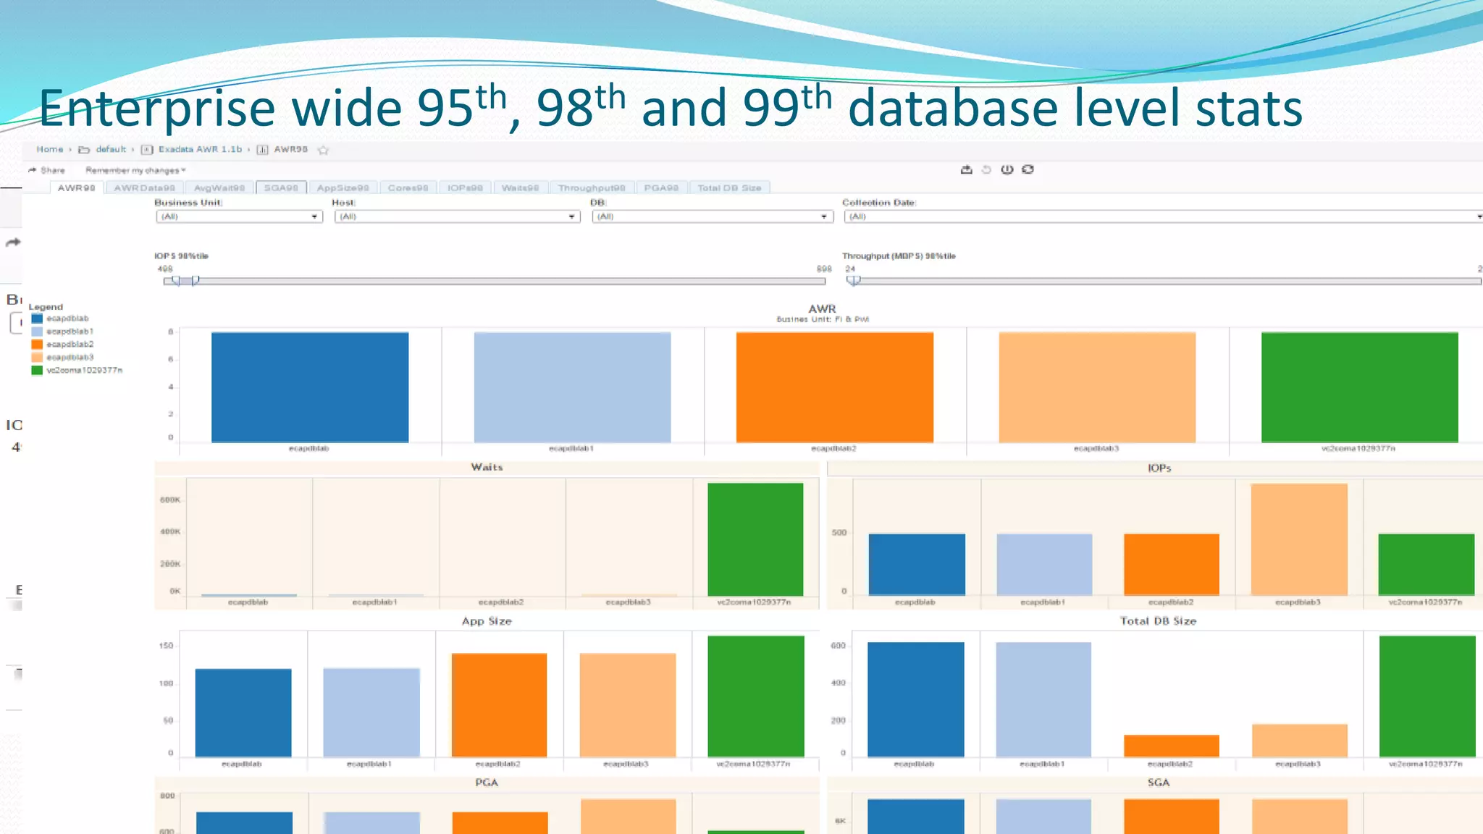
Task: Click the IOPs chart title
Action: tap(1159, 468)
